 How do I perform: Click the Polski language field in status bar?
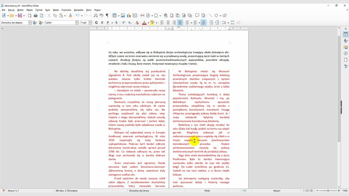(x=207, y=191)
